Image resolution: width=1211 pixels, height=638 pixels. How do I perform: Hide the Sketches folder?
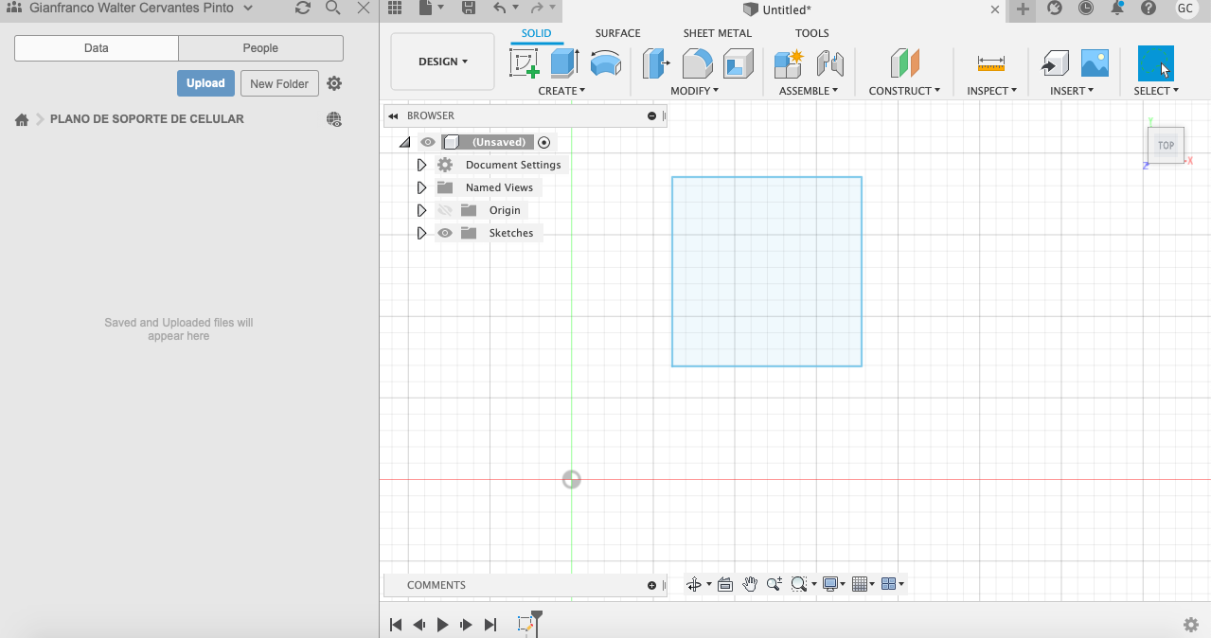pyautogui.click(x=445, y=233)
